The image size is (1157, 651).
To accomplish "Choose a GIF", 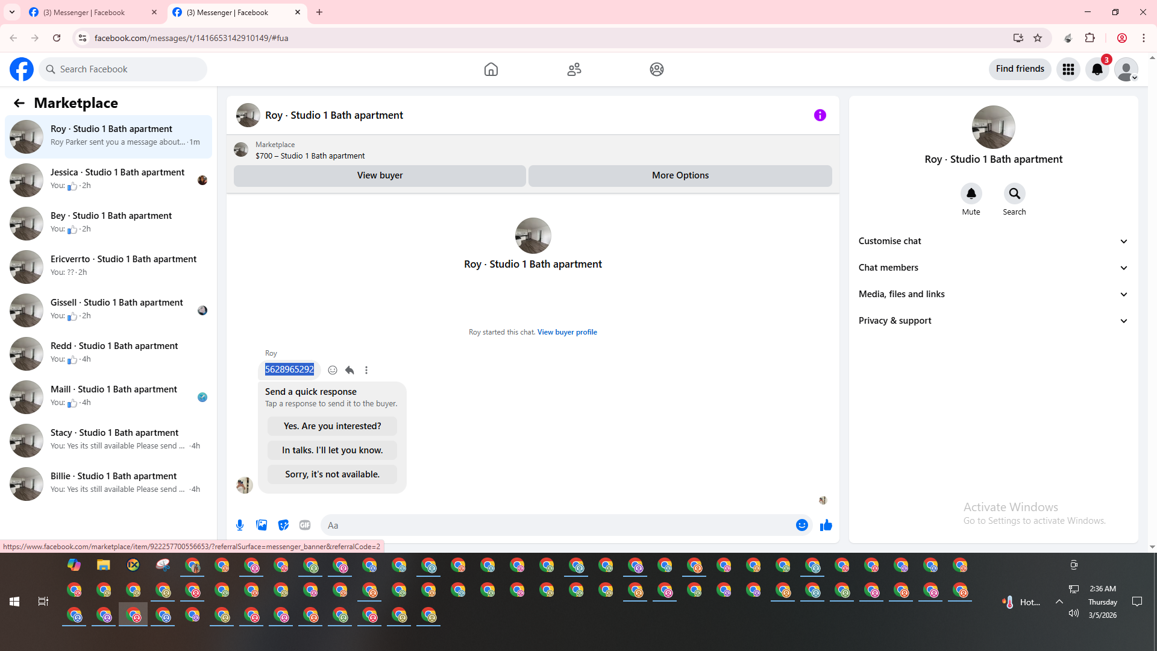I will [305, 525].
